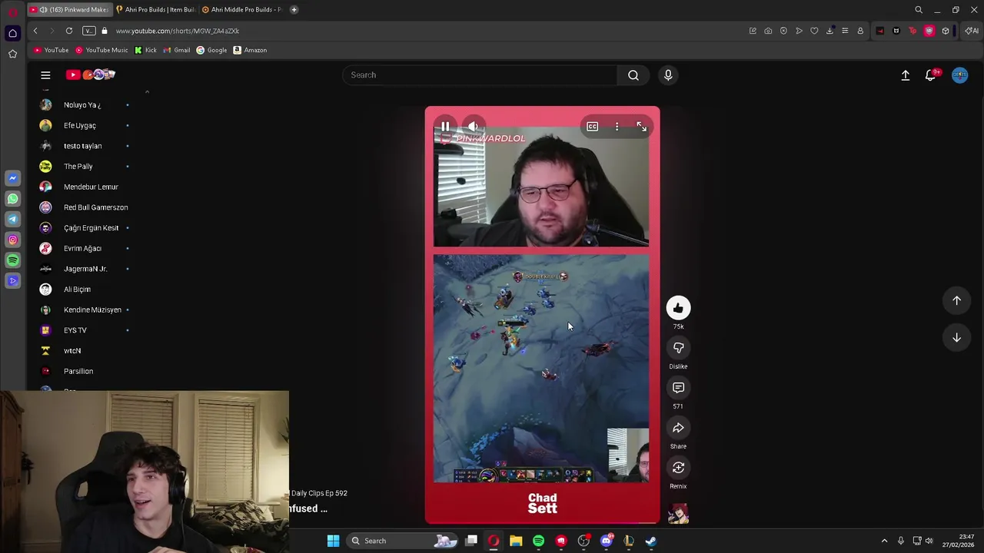Go back in browser history
This screenshot has width=984, height=553.
coord(35,31)
